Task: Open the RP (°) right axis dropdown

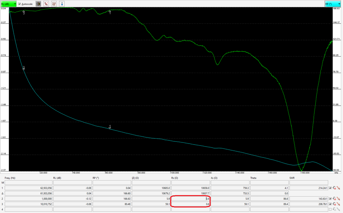Action: pyautogui.click(x=333, y=4)
